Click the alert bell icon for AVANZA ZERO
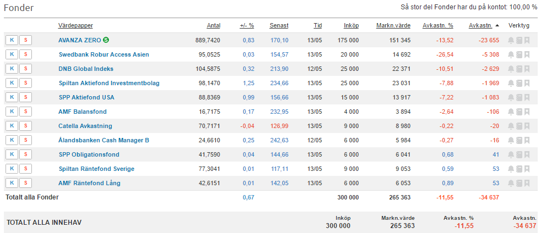Viewport: 541px width, 233px height. point(511,40)
